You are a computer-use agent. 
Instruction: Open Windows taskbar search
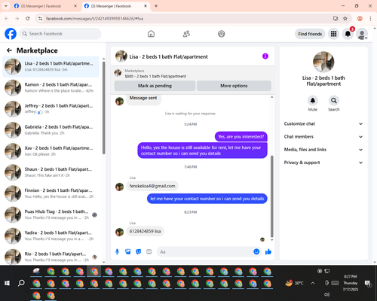pos(21,283)
